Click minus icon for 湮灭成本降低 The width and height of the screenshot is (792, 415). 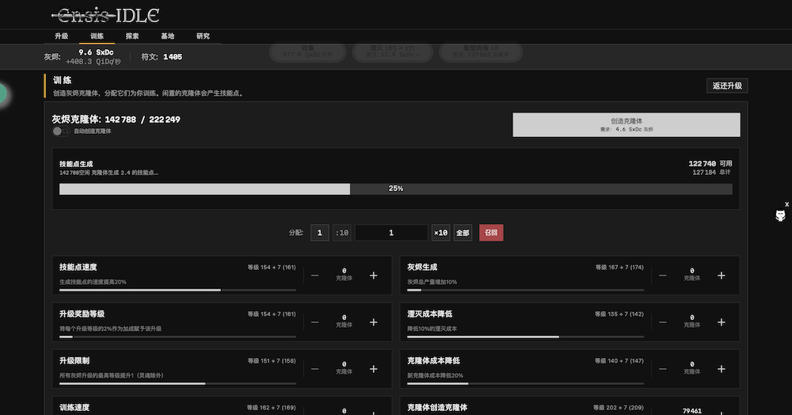pyautogui.click(x=663, y=322)
